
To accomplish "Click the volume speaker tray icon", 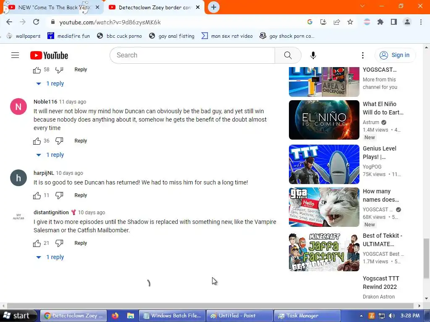I will 392,316.
